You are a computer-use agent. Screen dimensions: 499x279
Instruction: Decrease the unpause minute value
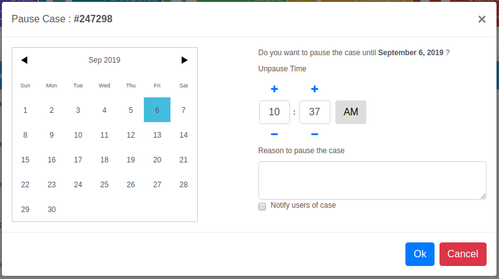tap(314, 135)
